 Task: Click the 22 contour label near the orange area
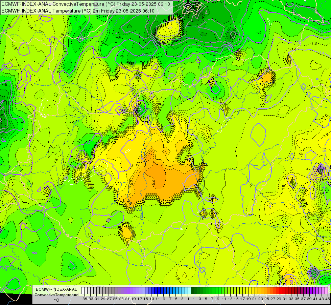(x=131, y=182)
